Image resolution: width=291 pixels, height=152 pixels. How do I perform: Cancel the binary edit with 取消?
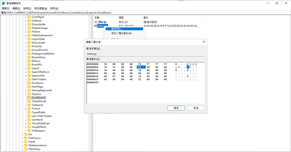tap(196, 108)
